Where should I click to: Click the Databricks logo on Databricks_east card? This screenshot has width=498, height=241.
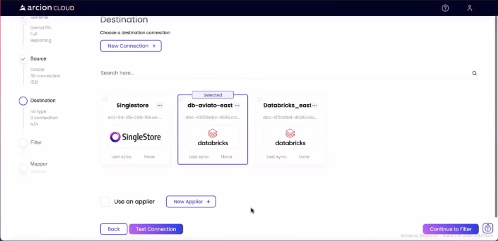[290, 136]
